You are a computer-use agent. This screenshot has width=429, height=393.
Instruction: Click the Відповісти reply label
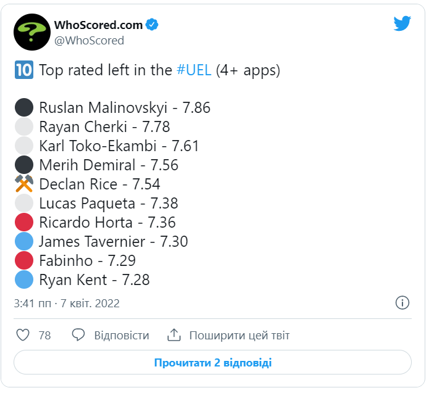click(x=122, y=336)
